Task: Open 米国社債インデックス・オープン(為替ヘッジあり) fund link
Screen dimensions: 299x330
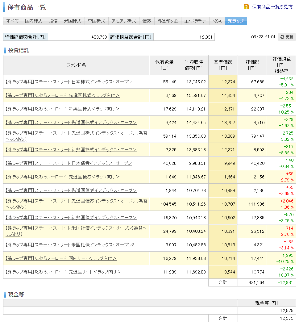Action: 76,231
